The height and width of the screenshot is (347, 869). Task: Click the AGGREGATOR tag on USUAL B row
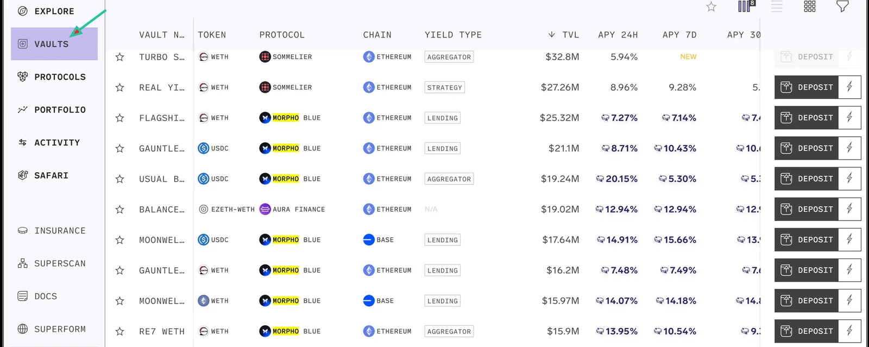point(449,179)
